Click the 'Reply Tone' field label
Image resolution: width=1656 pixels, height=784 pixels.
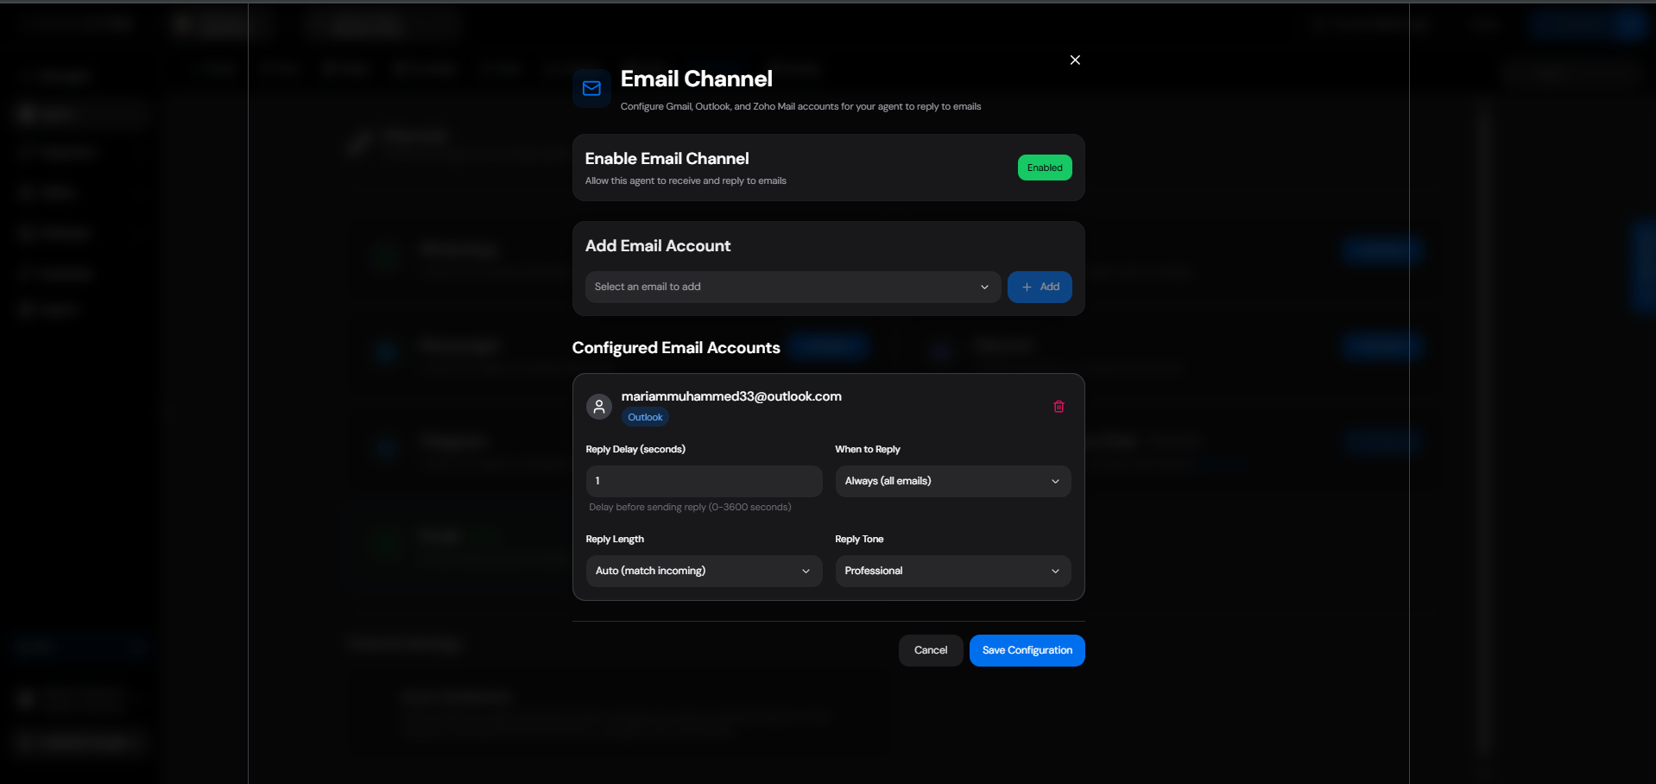(859, 539)
